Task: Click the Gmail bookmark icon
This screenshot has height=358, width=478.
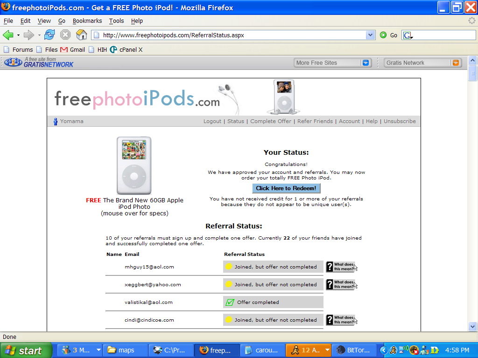Action: tap(63, 49)
